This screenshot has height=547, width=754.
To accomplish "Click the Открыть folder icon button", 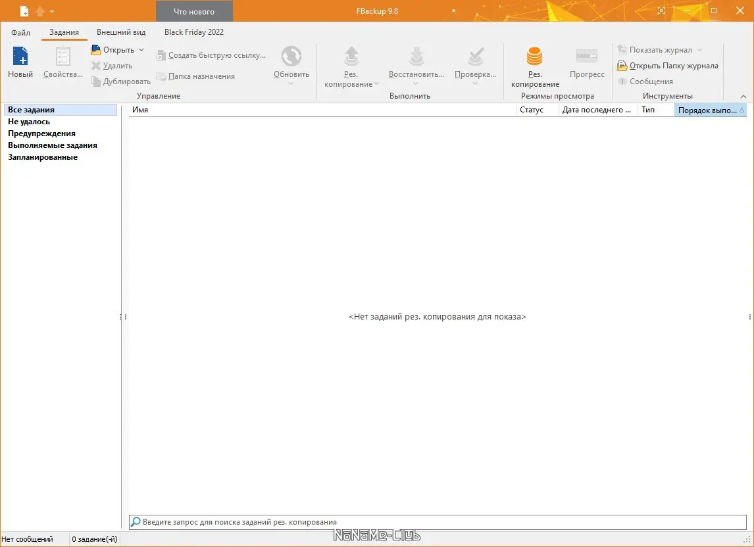I will click(x=96, y=49).
